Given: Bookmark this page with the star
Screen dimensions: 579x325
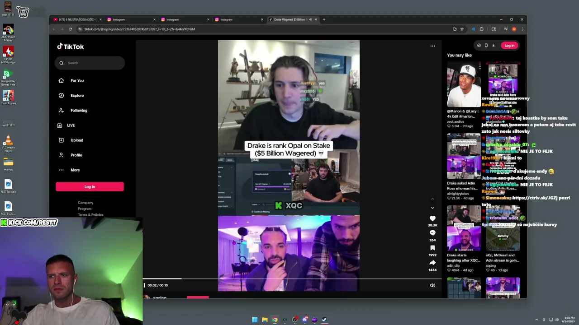Looking at the screenshot, I should click(x=462, y=29).
